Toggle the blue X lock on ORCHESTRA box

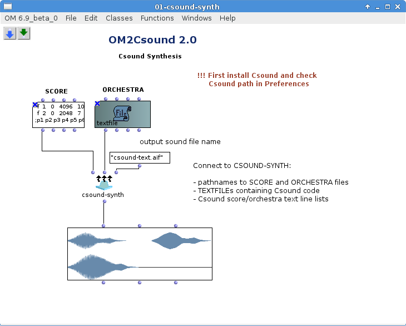pyautogui.click(x=97, y=103)
